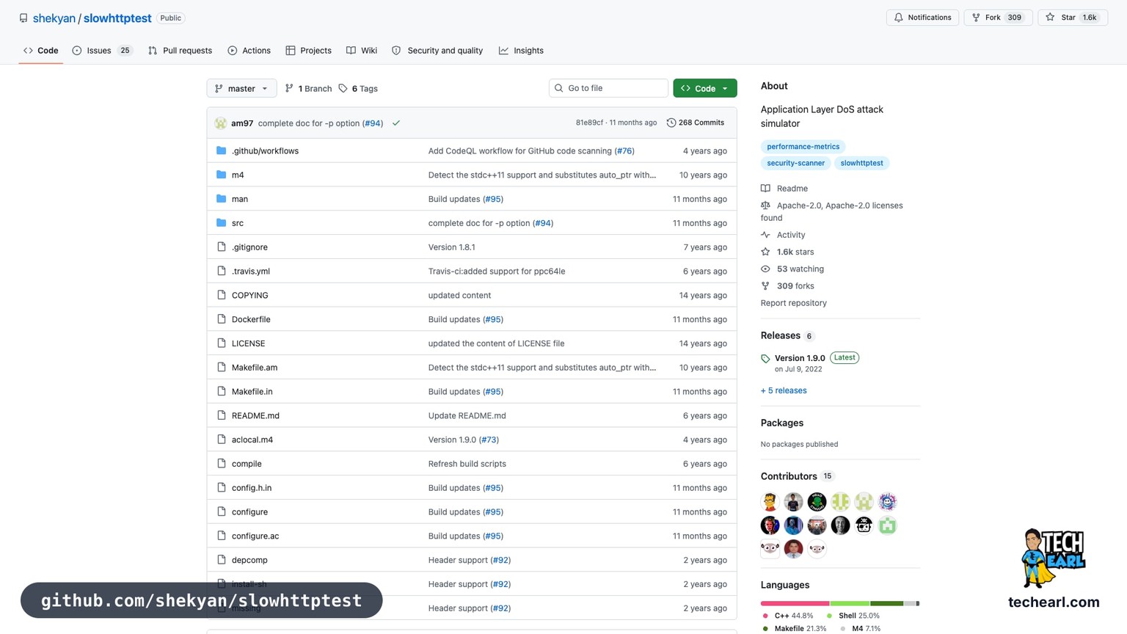Open the Actions tab
The width and height of the screenshot is (1127, 634).
(249, 51)
